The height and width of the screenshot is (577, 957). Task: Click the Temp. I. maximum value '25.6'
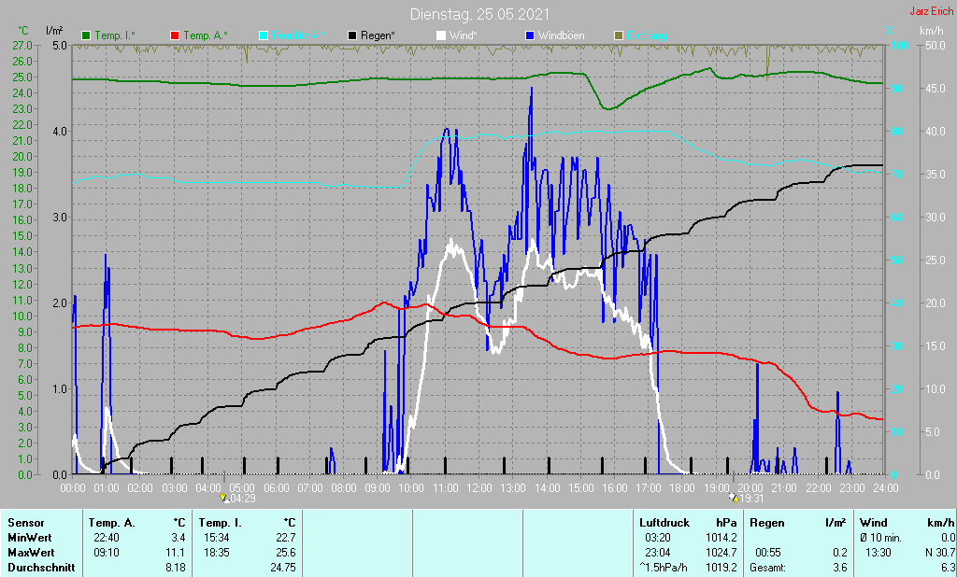click(x=285, y=553)
